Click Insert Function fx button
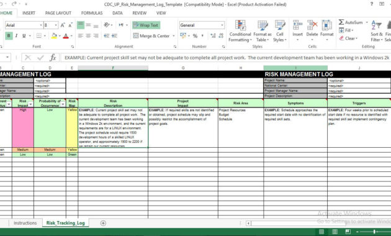The image size is (391, 236). point(53,58)
